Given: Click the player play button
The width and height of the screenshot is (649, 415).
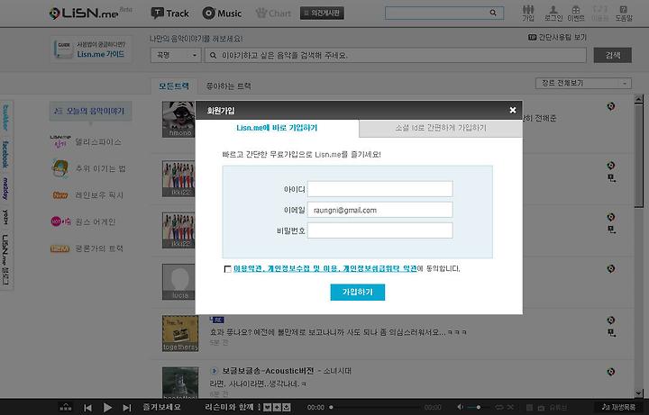Looking at the screenshot, I should point(107,408).
